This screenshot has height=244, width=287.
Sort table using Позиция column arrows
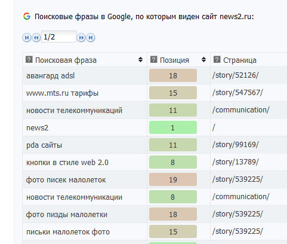(x=203, y=59)
